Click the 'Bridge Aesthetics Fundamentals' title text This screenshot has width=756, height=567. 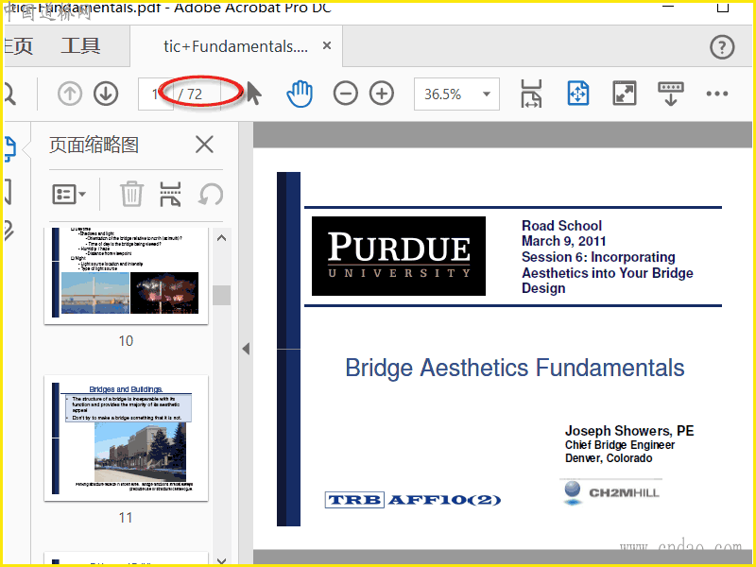click(x=515, y=368)
